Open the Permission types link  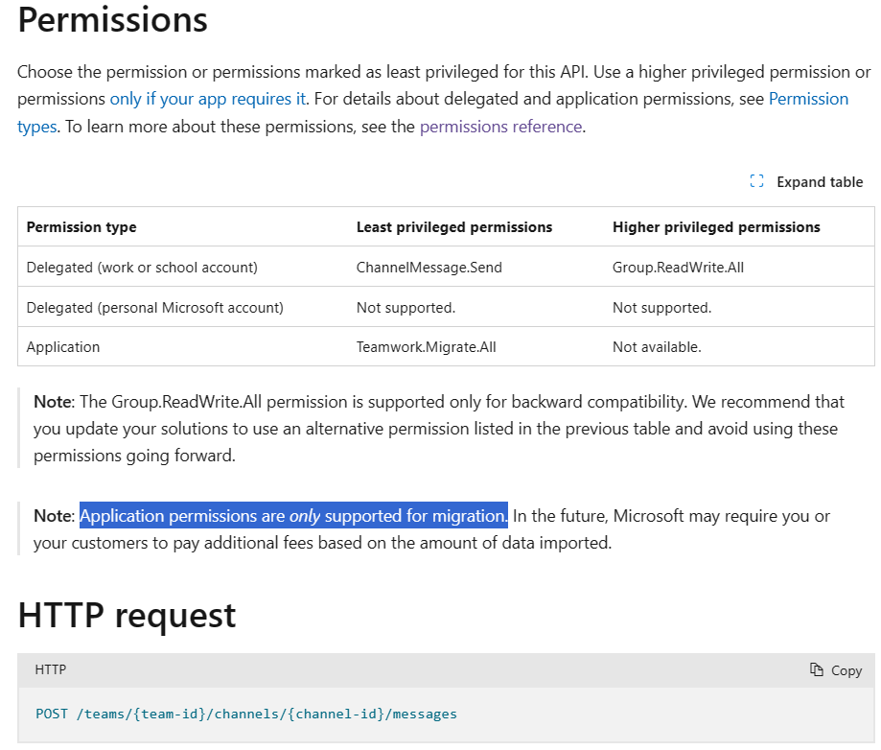tap(808, 98)
